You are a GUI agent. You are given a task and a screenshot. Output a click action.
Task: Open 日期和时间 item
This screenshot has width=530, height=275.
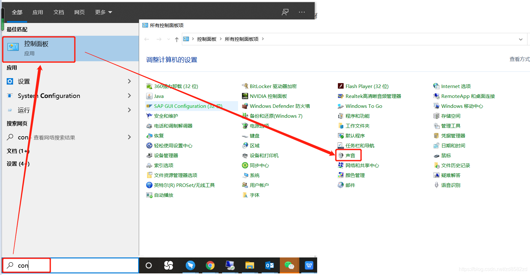tap(449, 146)
